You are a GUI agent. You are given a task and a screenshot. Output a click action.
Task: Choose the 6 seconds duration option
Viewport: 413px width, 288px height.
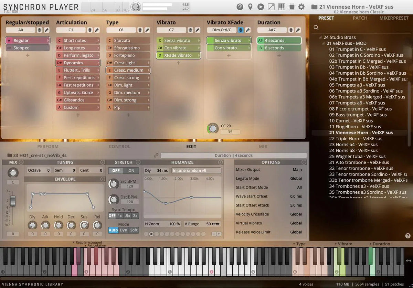[x=279, y=47]
